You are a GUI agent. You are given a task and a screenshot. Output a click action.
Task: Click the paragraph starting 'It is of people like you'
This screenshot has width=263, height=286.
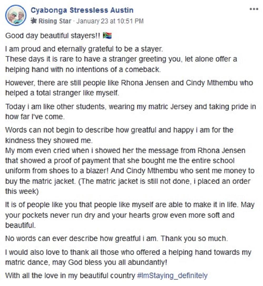130,215
